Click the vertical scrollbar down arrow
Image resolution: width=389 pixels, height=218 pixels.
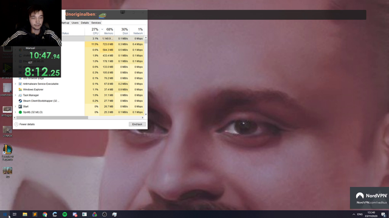point(146,114)
